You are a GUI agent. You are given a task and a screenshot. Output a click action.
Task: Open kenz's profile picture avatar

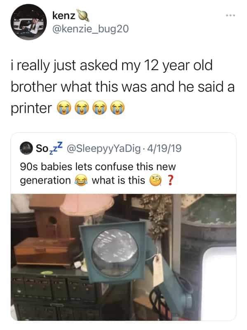(28, 22)
